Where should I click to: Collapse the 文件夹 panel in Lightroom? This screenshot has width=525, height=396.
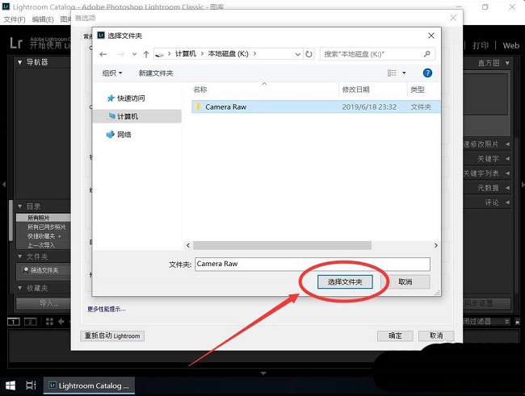click(x=19, y=256)
